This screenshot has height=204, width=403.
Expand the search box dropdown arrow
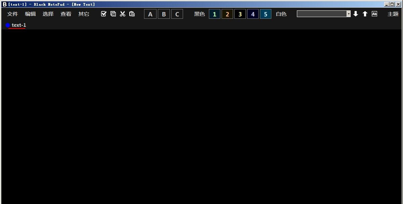click(x=349, y=14)
